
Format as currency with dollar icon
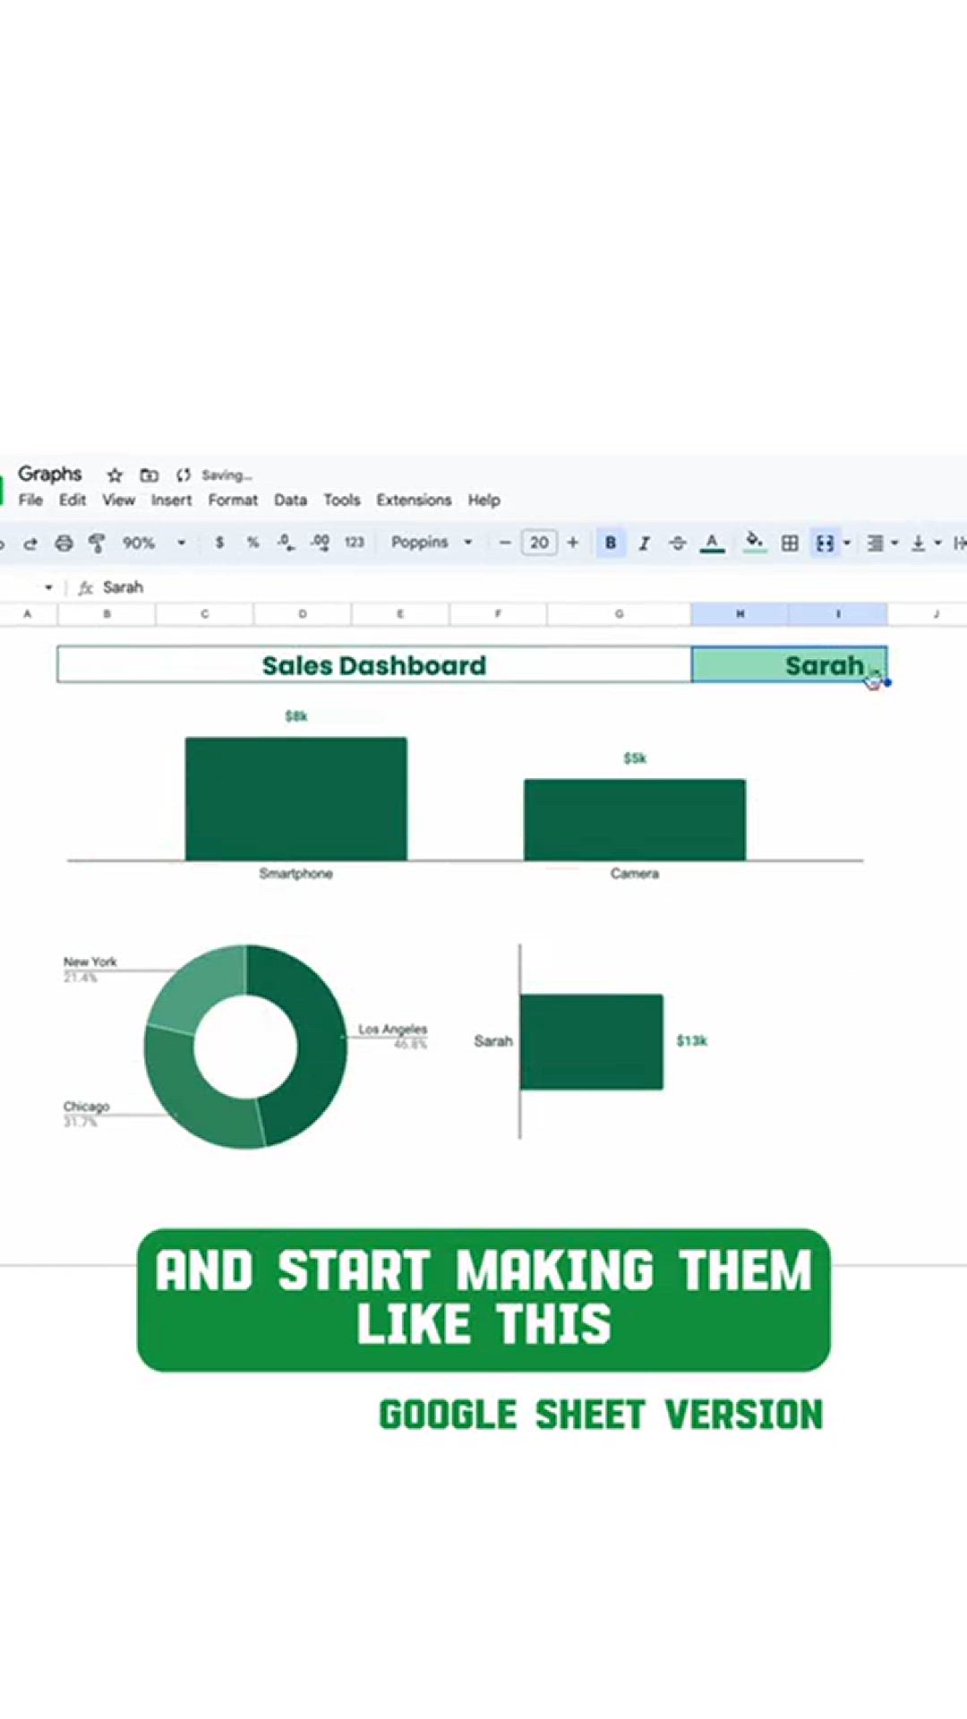[x=219, y=543]
